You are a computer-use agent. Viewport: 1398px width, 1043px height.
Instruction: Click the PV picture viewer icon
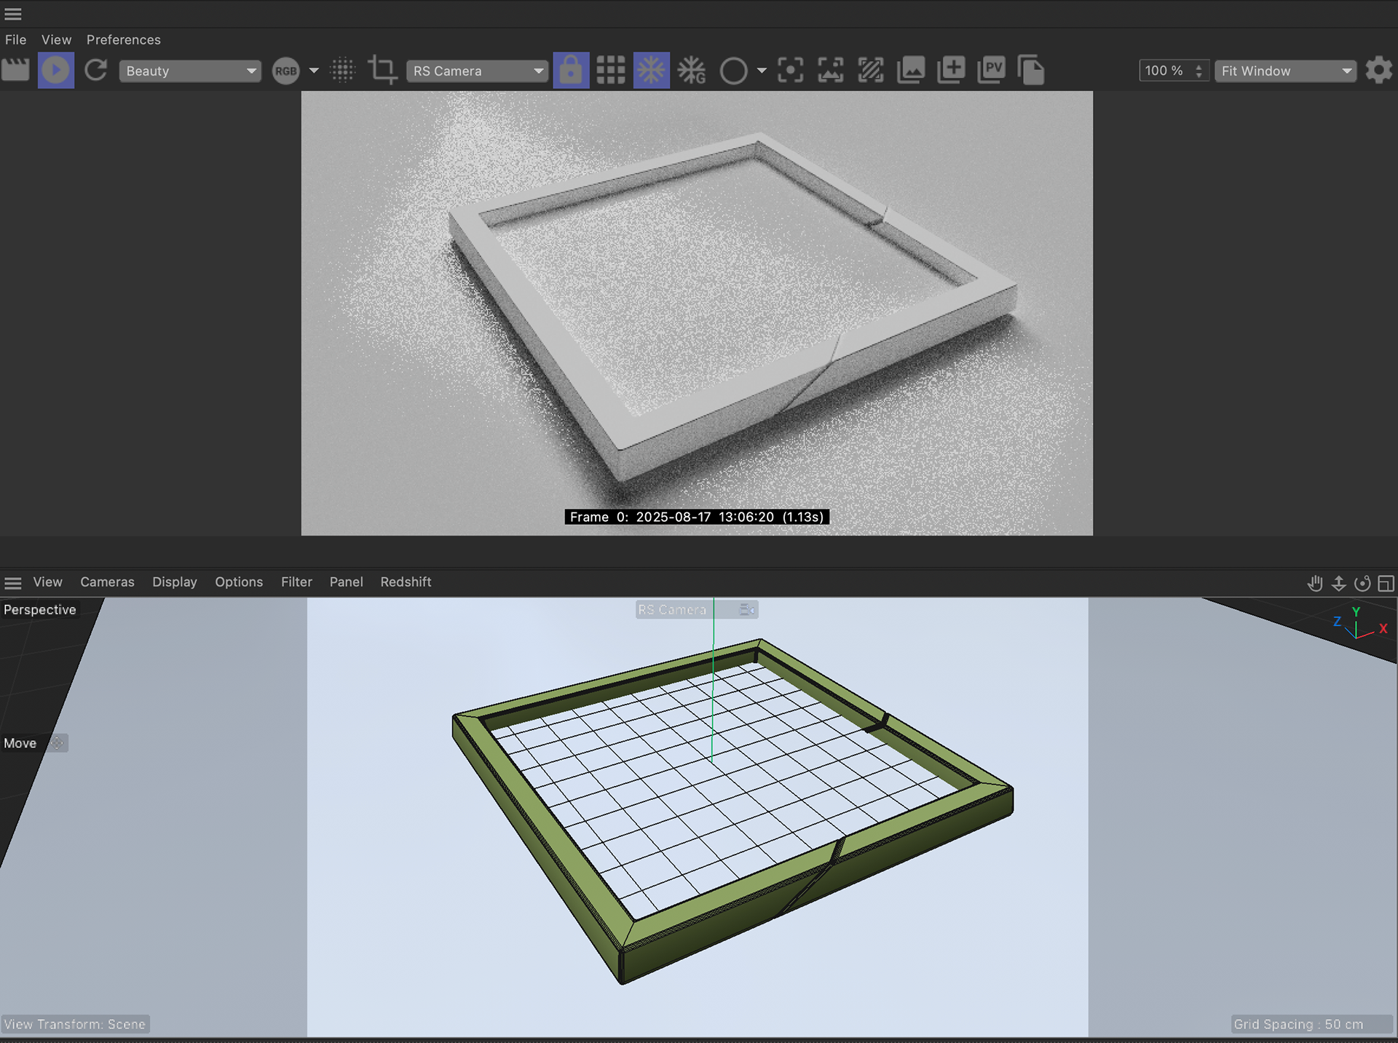click(x=991, y=71)
